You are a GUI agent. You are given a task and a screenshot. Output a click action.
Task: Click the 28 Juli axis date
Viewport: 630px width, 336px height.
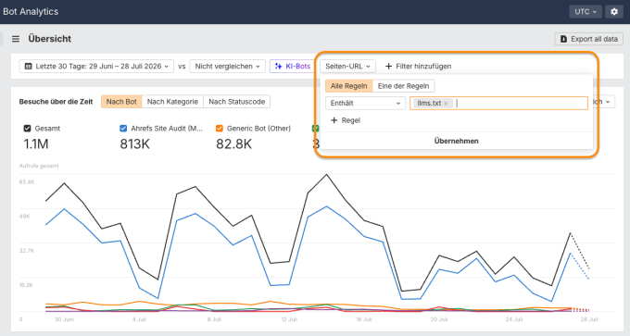pyautogui.click(x=589, y=319)
